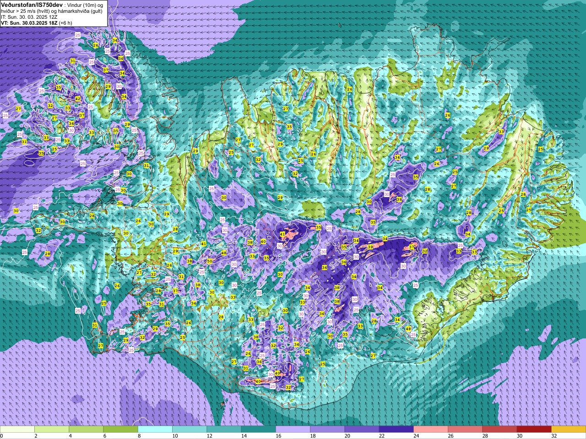Image resolution: width=586 pixels, height=439 pixels.
Task: Click the light lavender 16–18 legend swatch
Action: (293, 429)
